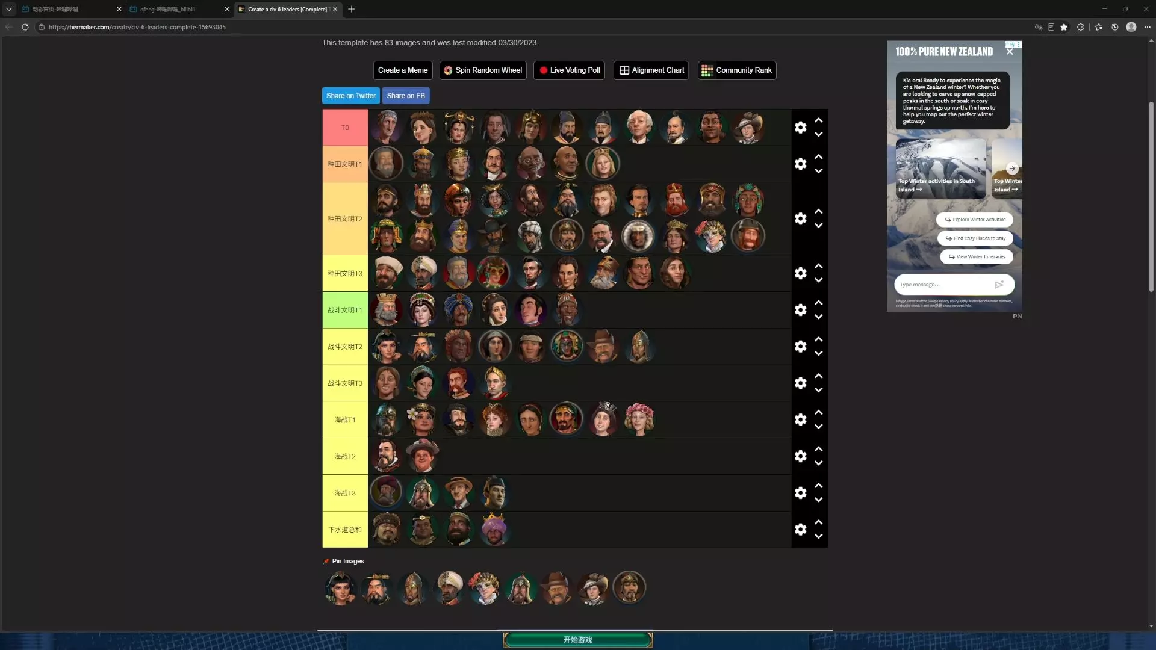Click the orange 种田文明T1 tier label
1156x650 pixels.
[x=345, y=164]
